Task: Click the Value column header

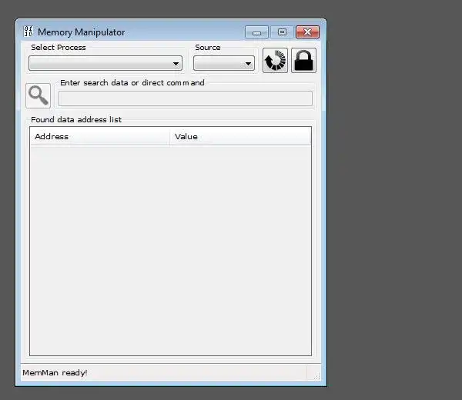Action: point(240,137)
